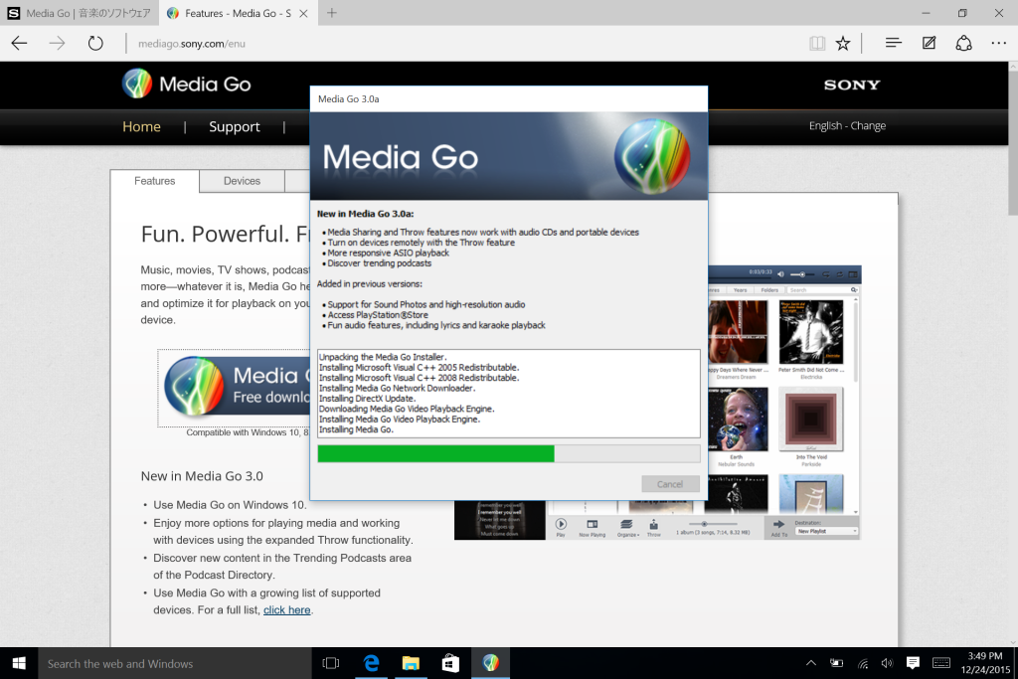Make a web note with the pen icon
This screenshot has width=1018, height=679.
930,43
